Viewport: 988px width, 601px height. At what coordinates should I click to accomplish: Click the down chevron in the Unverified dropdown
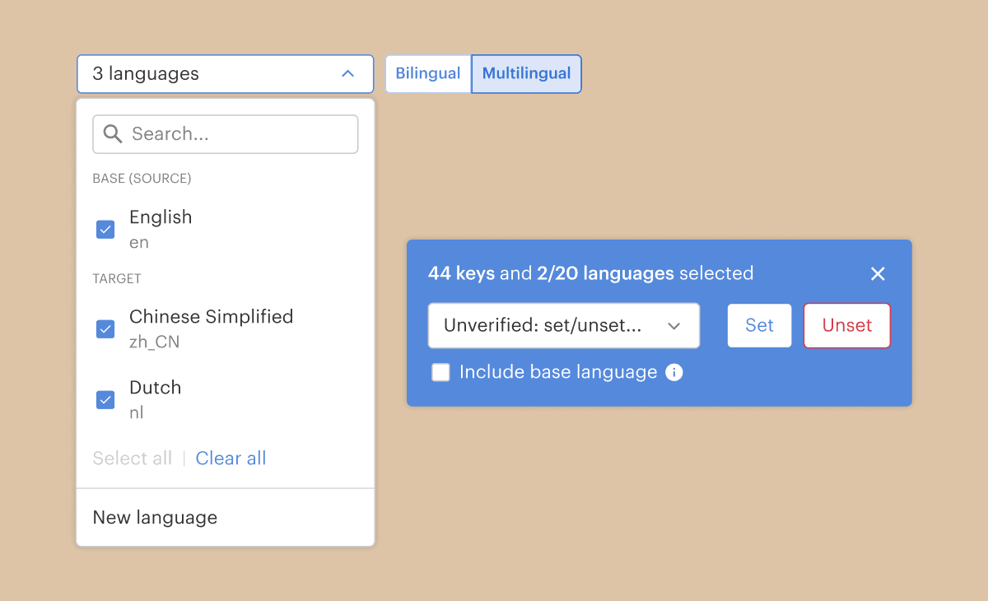(x=673, y=326)
